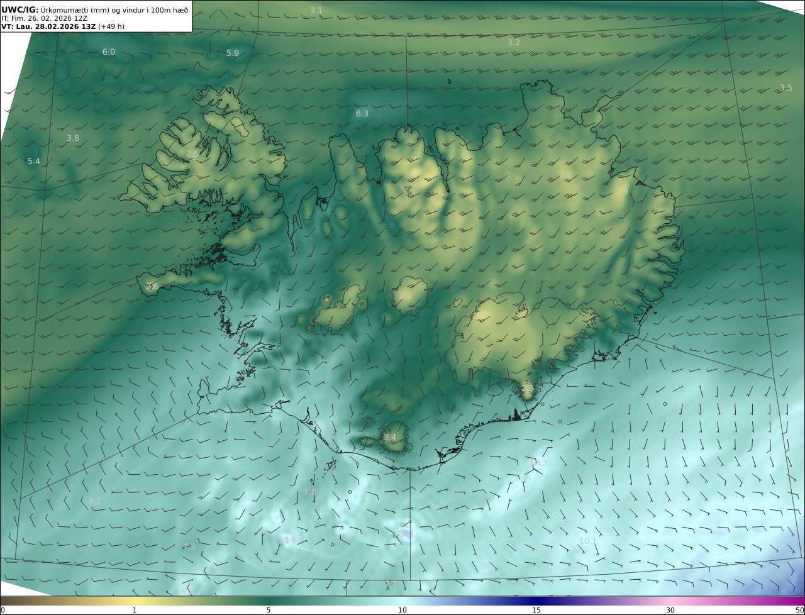
Task: Click the 50 tick on the color scale
Action: (799, 610)
